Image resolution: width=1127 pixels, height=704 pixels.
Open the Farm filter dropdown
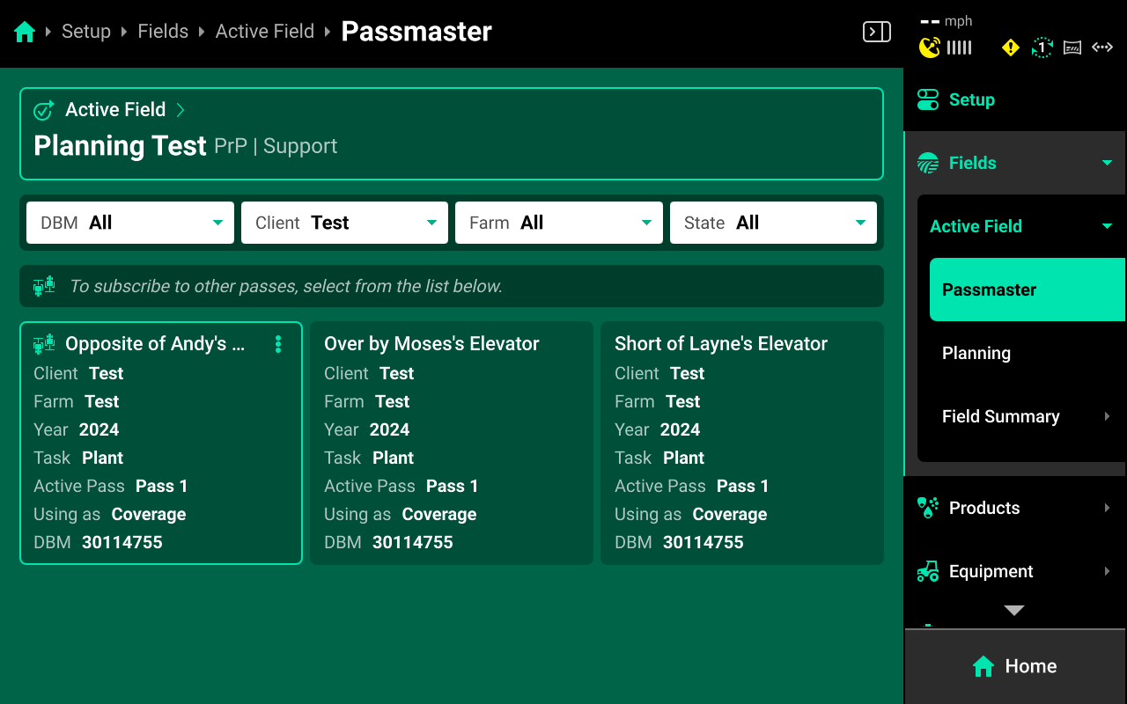click(x=558, y=223)
